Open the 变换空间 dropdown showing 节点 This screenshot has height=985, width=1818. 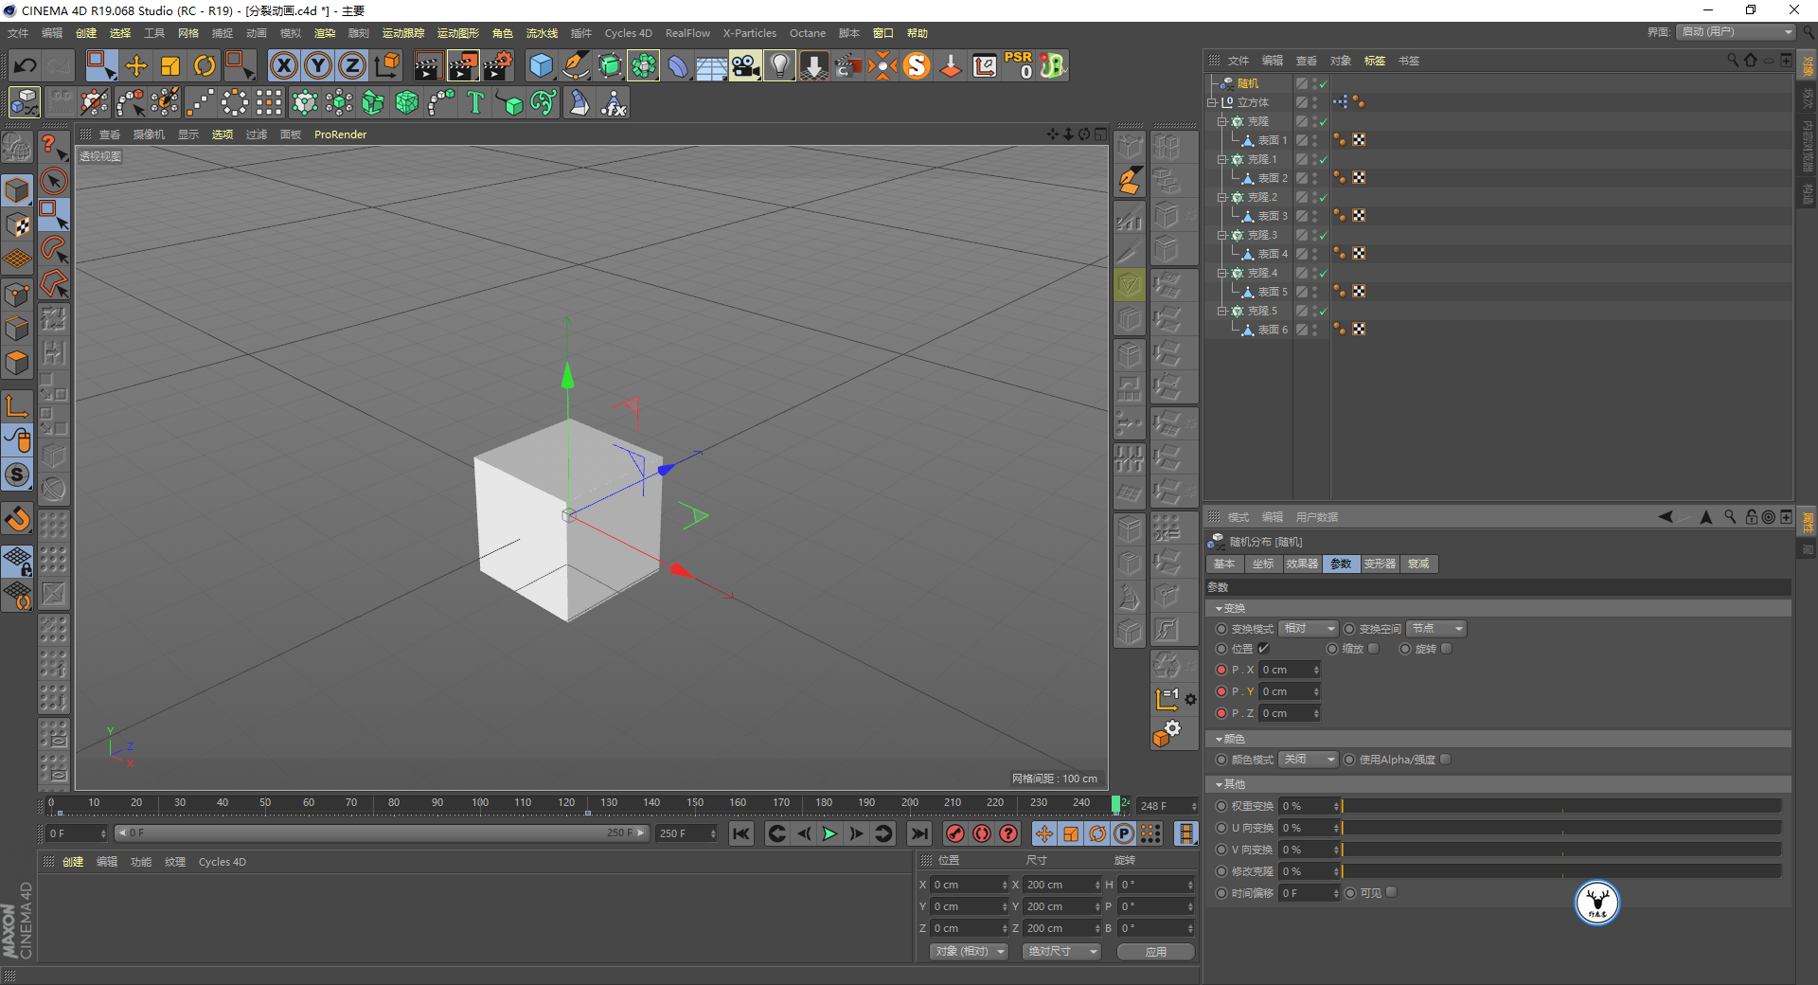point(1437,629)
